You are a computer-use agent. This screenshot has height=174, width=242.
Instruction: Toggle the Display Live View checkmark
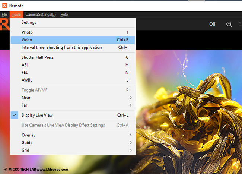(15, 115)
